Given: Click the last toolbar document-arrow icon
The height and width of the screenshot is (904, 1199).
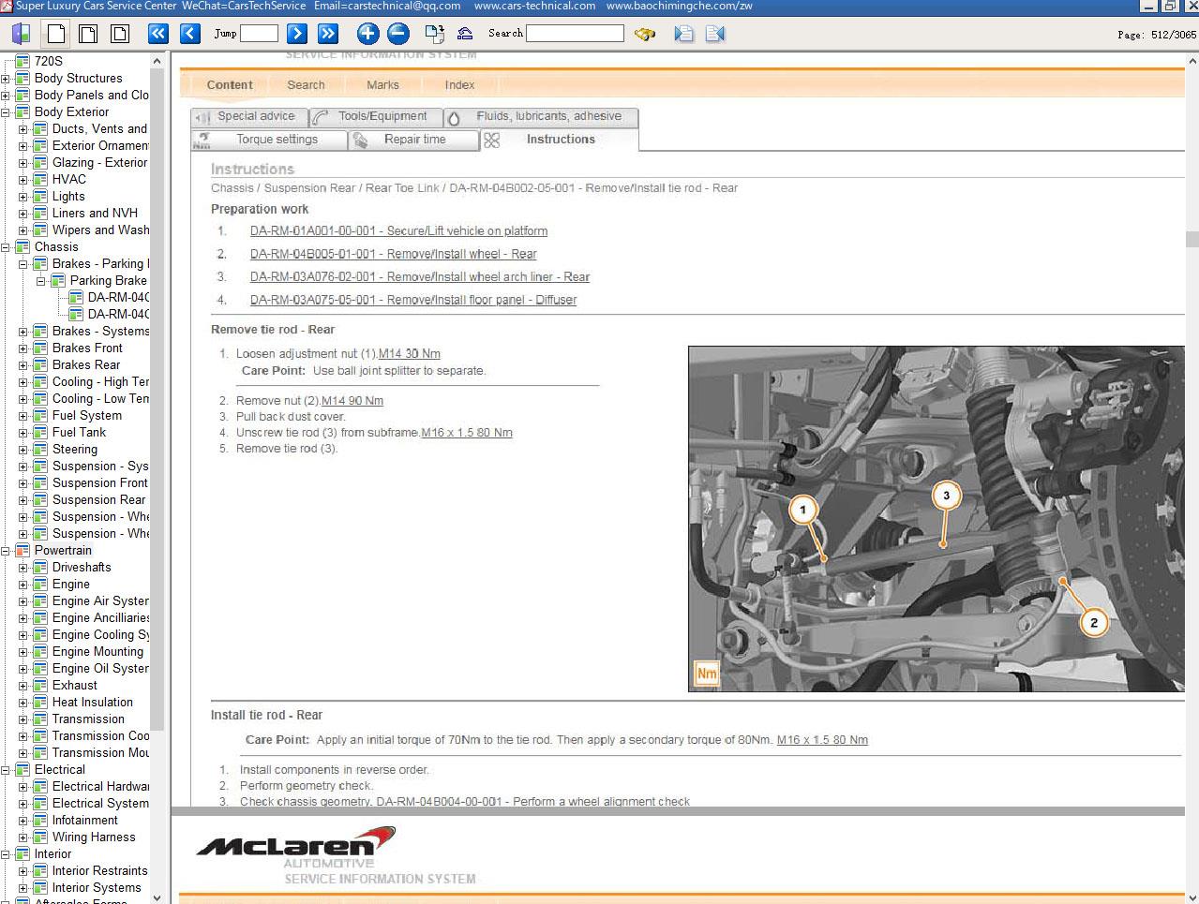Looking at the screenshot, I should click(x=715, y=34).
